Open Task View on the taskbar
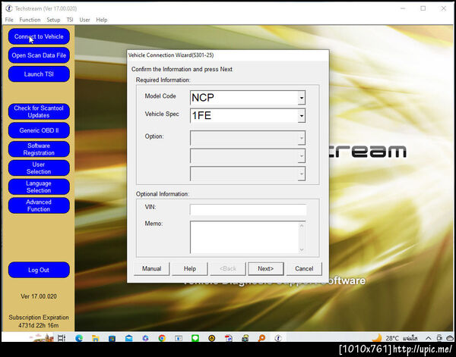Viewport: 456px width, 357px height. tap(62, 338)
